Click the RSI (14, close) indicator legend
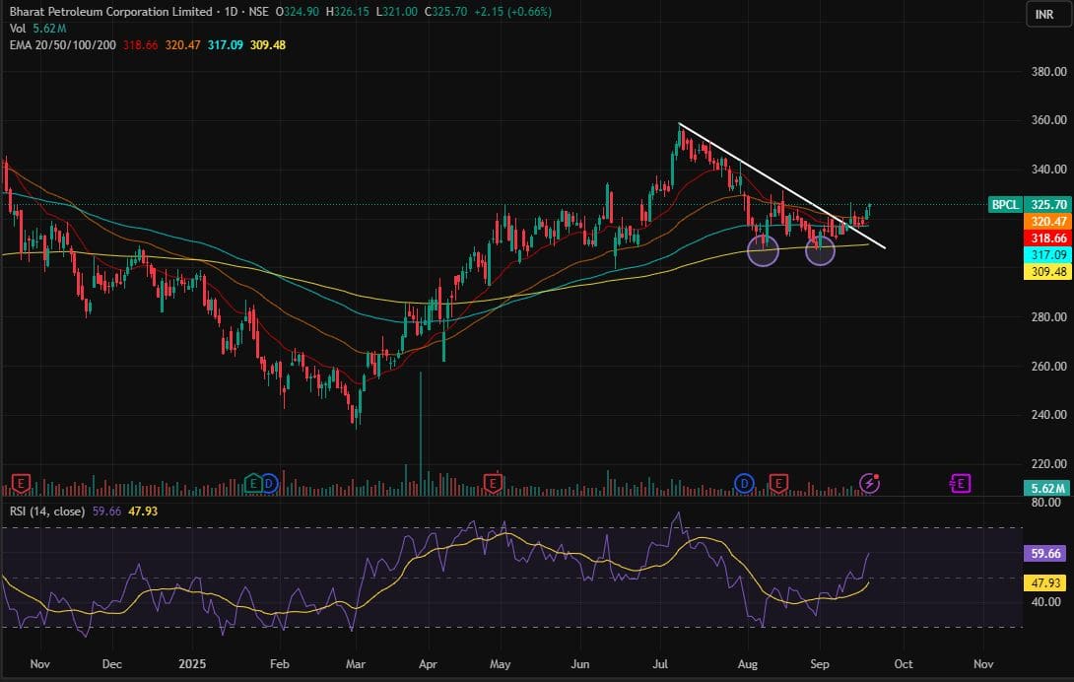Viewport: 1074px width, 682px height. [46, 511]
